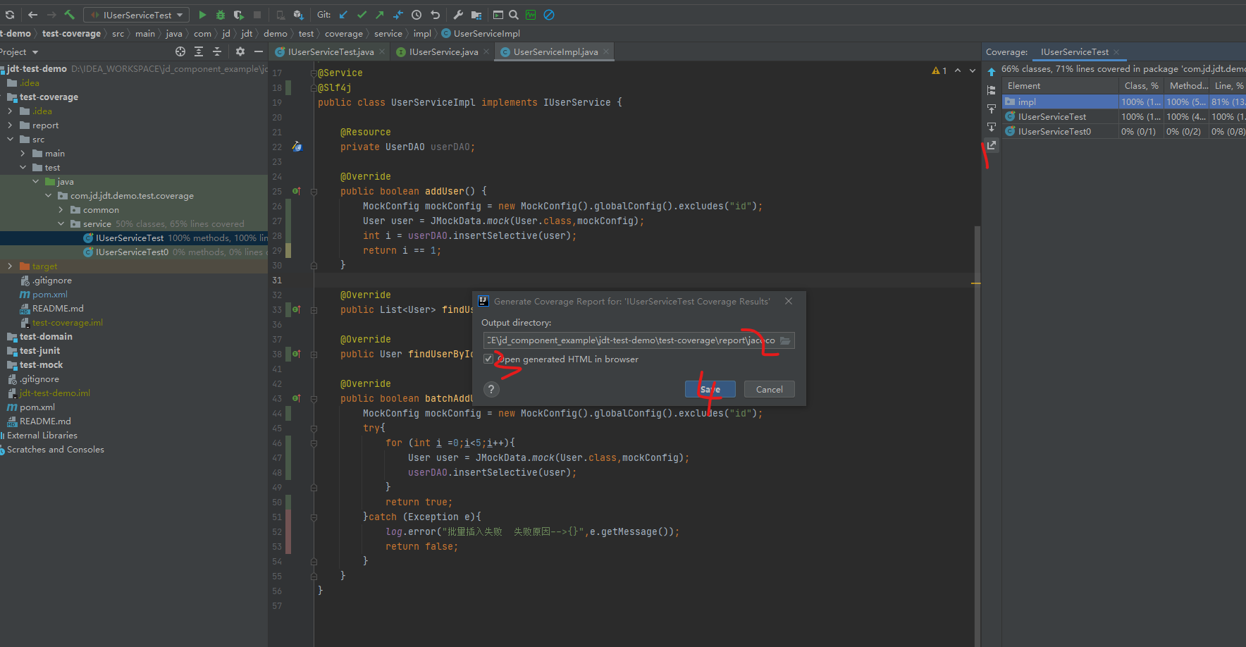
Task: Click the 'UserServiceImpl' breadcrumb
Action: click(x=486, y=34)
